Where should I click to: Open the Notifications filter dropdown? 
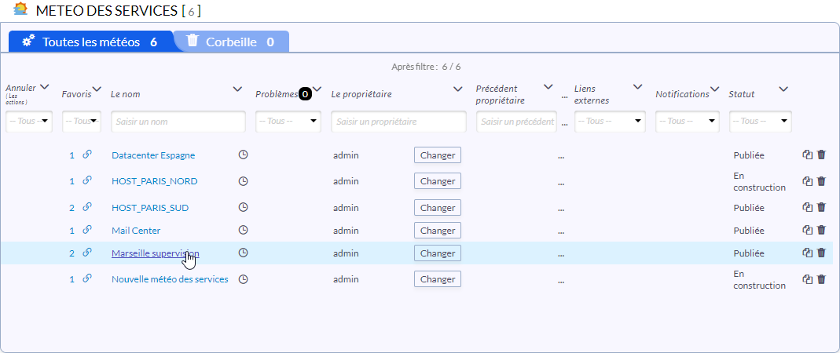[x=688, y=122]
